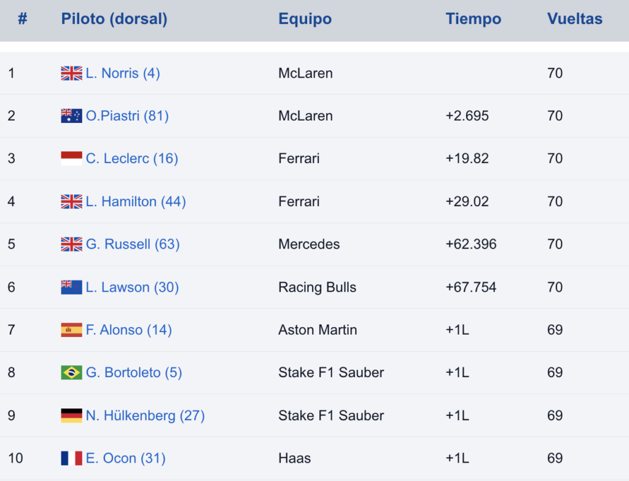The width and height of the screenshot is (629, 481).
Task: Click the Spanish flag beside F. Alonso
Action: click(71, 330)
